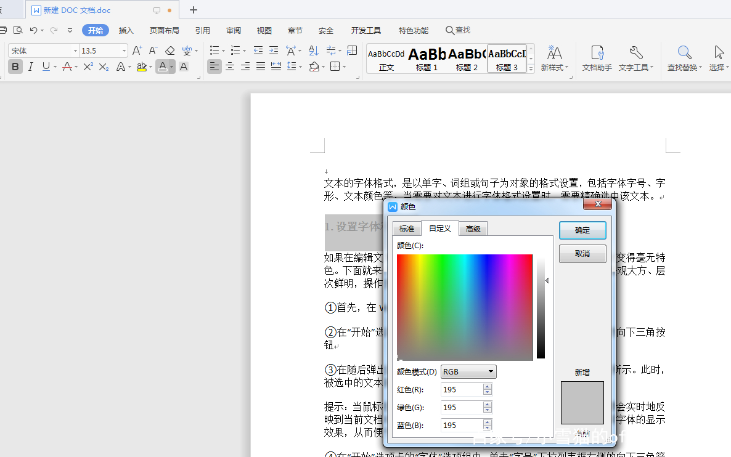Clear formatting with eraser icon
This screenshot has width=731, height=457.
[x=170, y=51]
